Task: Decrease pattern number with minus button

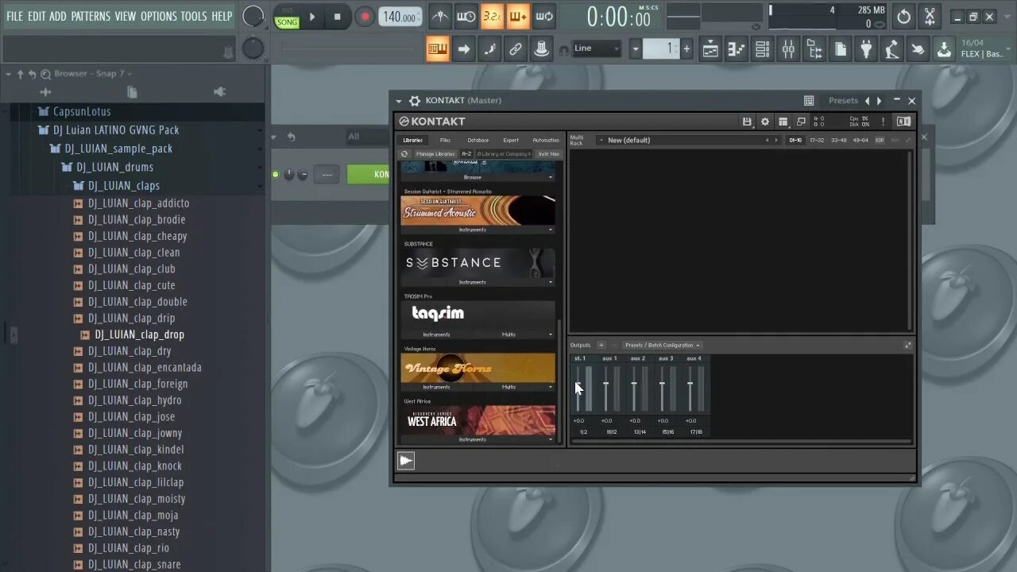Action: click(635, 49)
